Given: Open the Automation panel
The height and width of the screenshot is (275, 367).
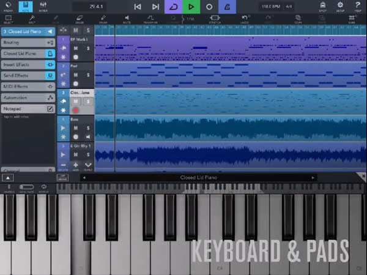Looking at the screenshot, I should tap(28, 97).
